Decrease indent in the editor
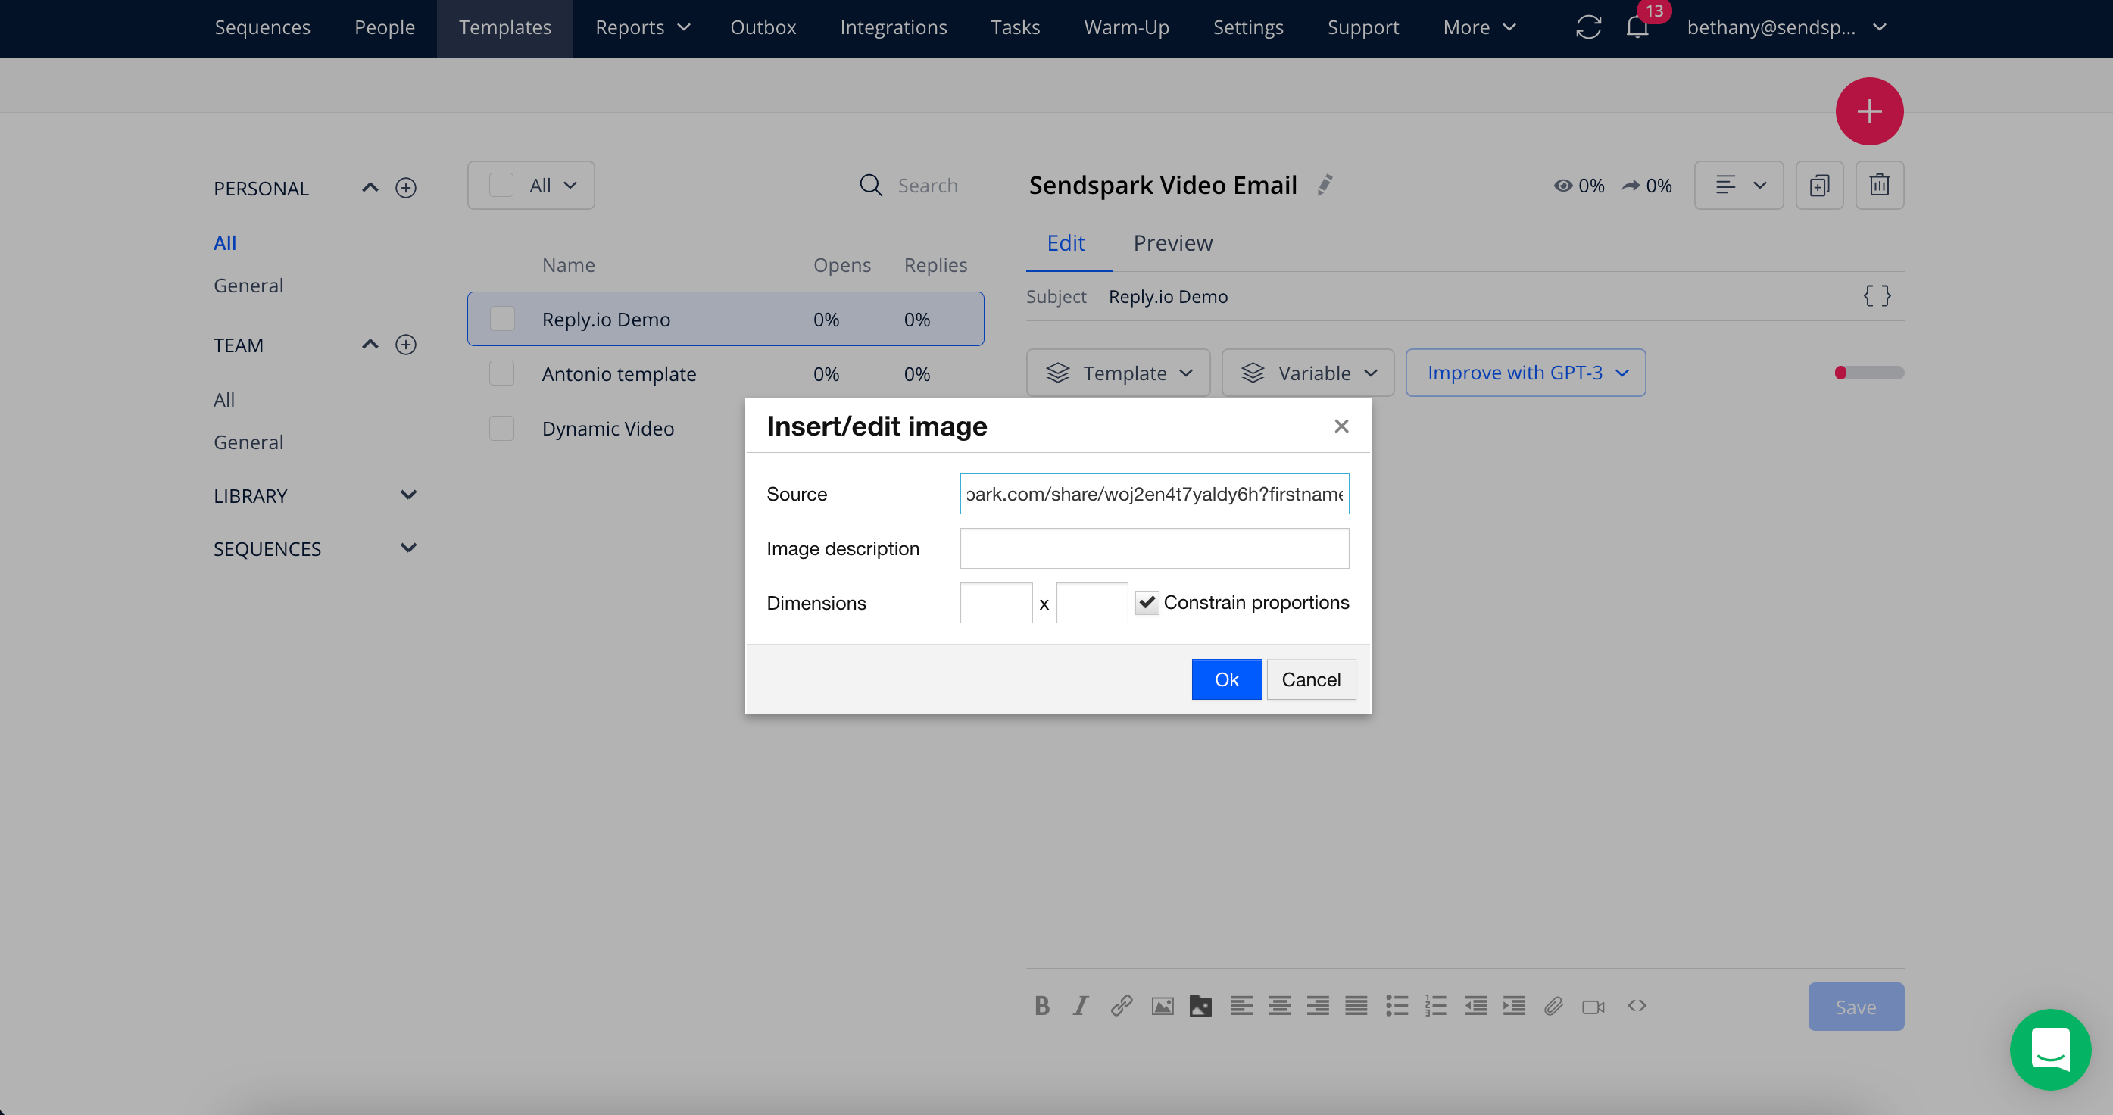 (1475, 1006)
